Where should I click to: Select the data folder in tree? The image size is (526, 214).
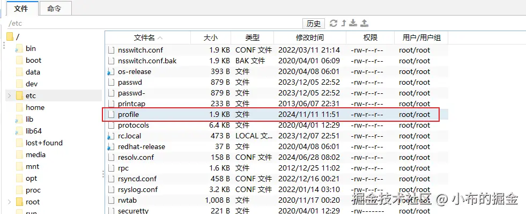tap(33, 72)
